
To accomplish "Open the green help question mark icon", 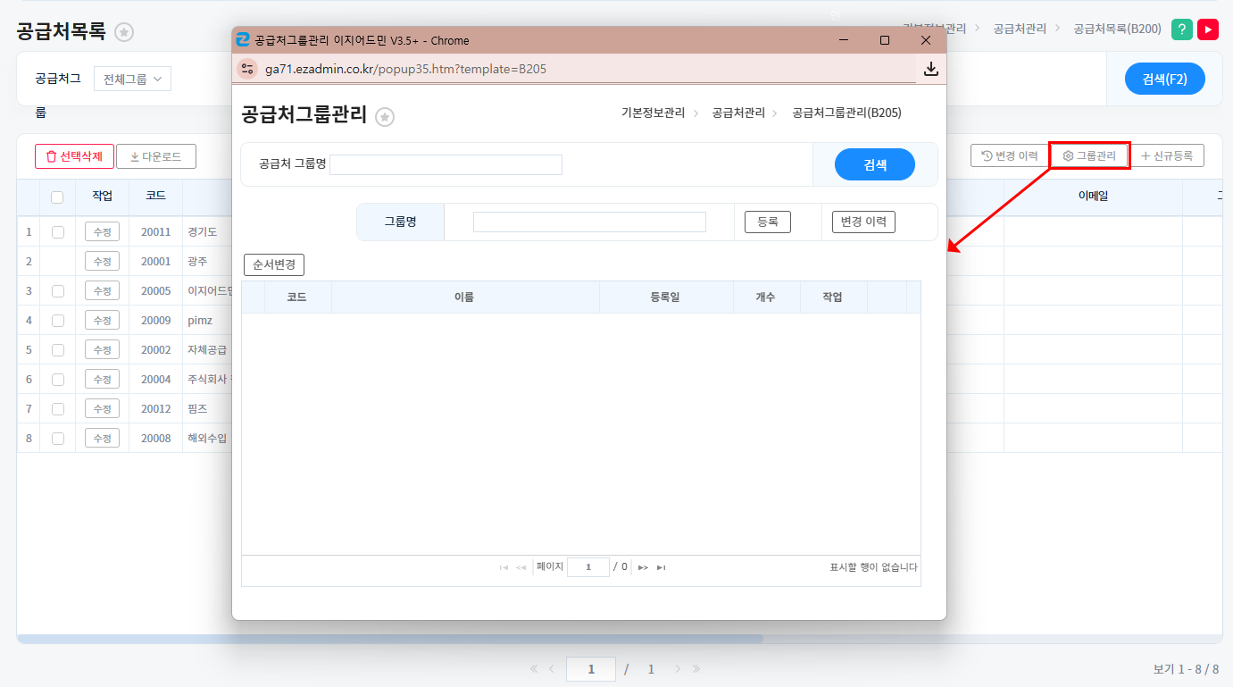I will [x=1181, y=29].
